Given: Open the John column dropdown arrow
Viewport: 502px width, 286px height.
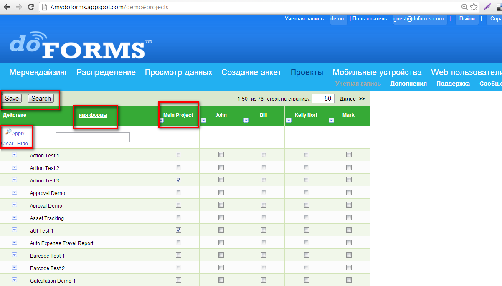Looking at the screenshot, I should [204, 120].
